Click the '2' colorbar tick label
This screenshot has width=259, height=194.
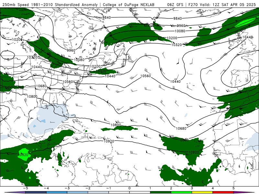pos(171,188)
